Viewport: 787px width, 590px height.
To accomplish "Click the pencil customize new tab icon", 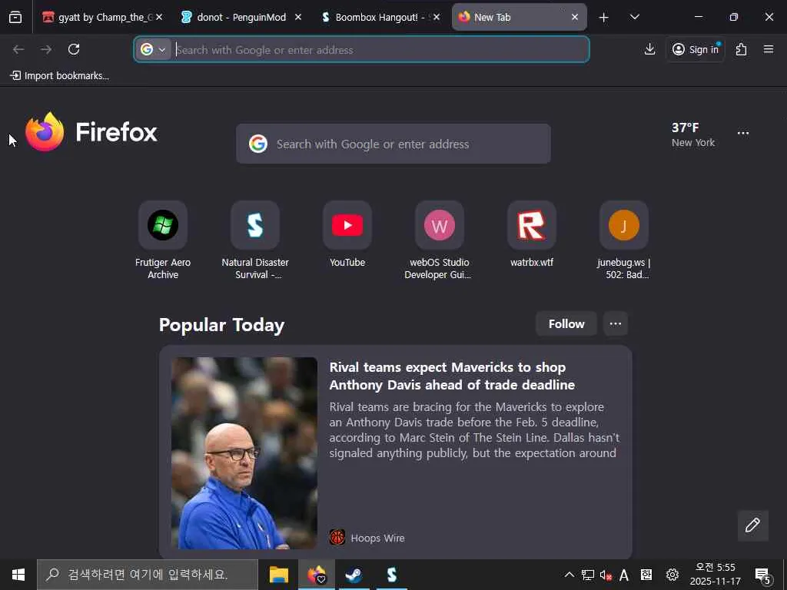I will (x=753, y=525).
